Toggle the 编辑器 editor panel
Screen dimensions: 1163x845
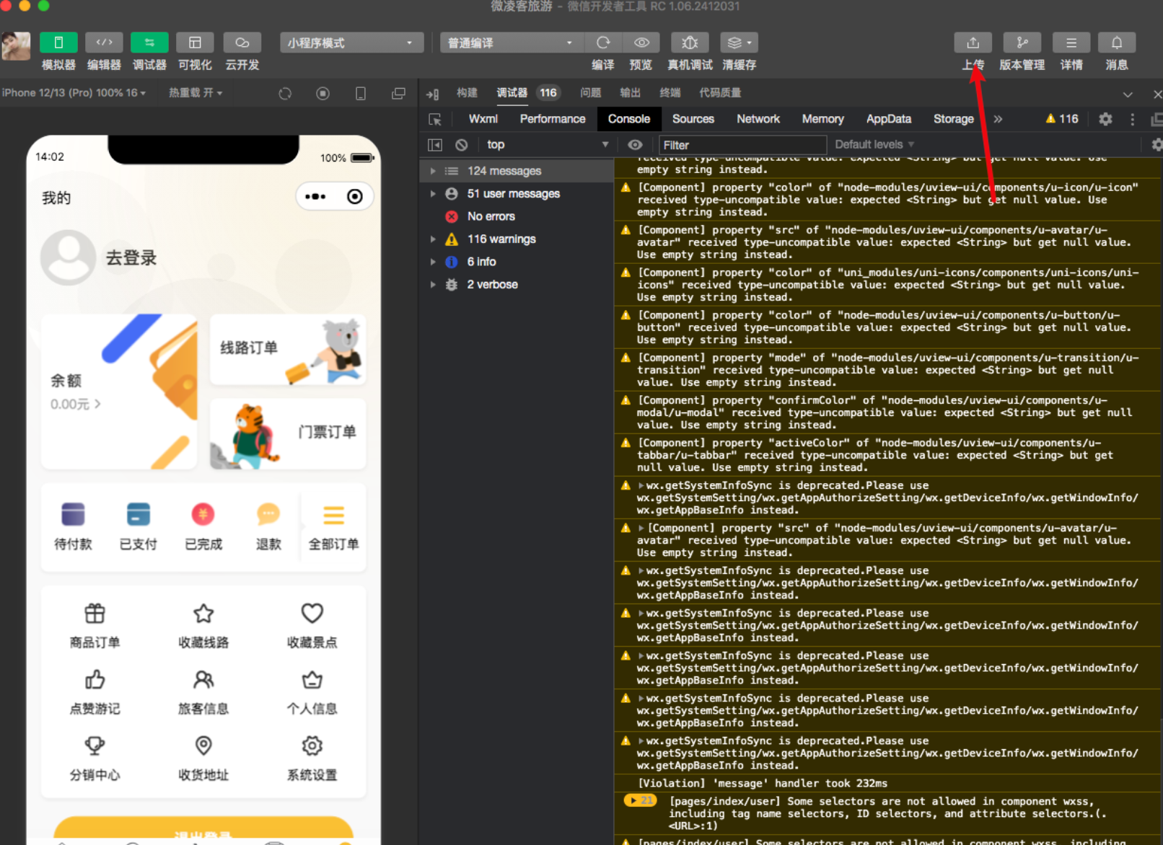click(104, 43)
